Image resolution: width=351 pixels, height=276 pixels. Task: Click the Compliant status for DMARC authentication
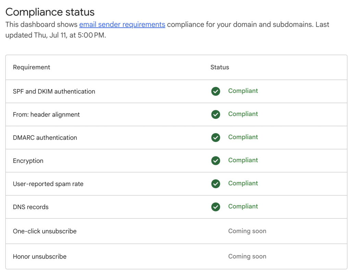[x=243, y=137]
